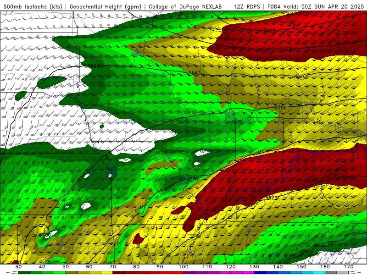This screenshot has width=367, height=275.
Task: Click the '500mb Isotachs (kts)' title text
Action: click(x=33, y=6)
